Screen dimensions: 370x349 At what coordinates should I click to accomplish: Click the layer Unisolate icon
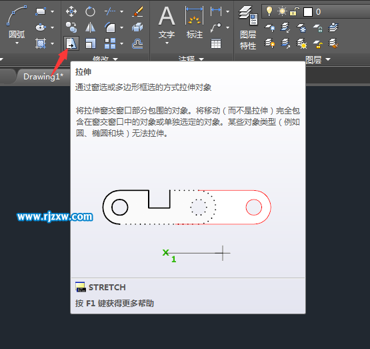[x=285, y=43]
